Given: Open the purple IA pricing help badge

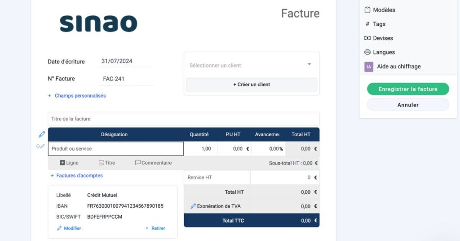Looking at the screenshot, I should point(369,67).
